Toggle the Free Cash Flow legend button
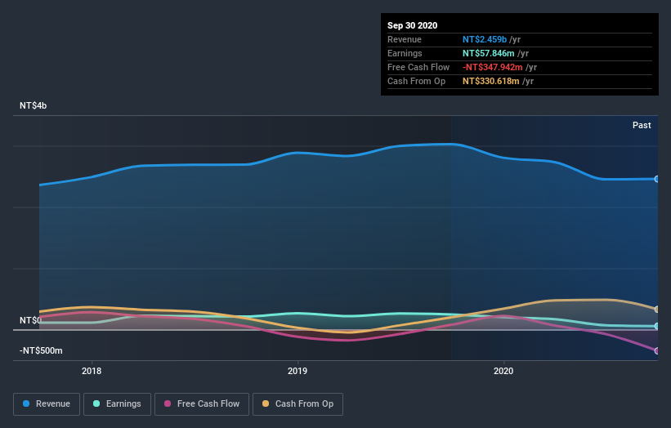671x428 pixels. (202, 404)
